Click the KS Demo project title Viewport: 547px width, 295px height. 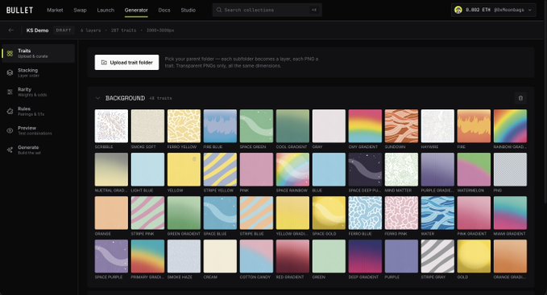pos(37,31)
